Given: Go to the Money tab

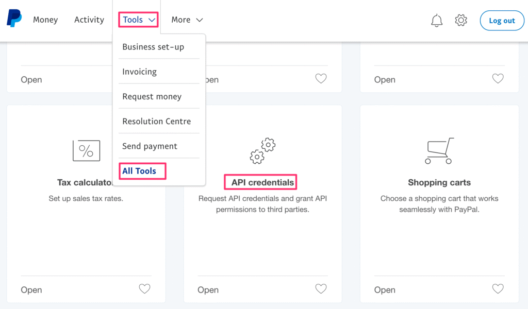Looking at the screenshot, I should pyautogui.click(x=45, y=20).
